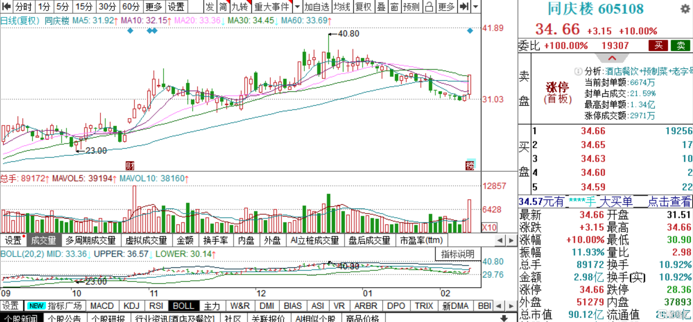This screenshot has width=693, height=322.
Task: Click the green 卖 sell button
Action: (681, 45)
